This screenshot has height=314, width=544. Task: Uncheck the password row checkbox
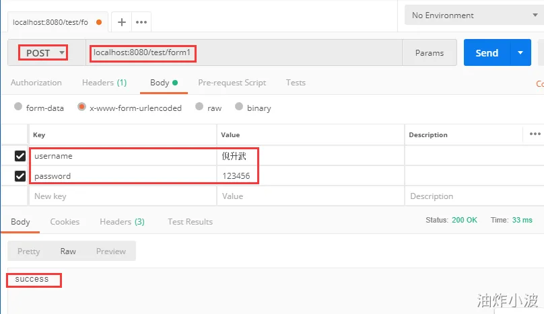point(20,176)
